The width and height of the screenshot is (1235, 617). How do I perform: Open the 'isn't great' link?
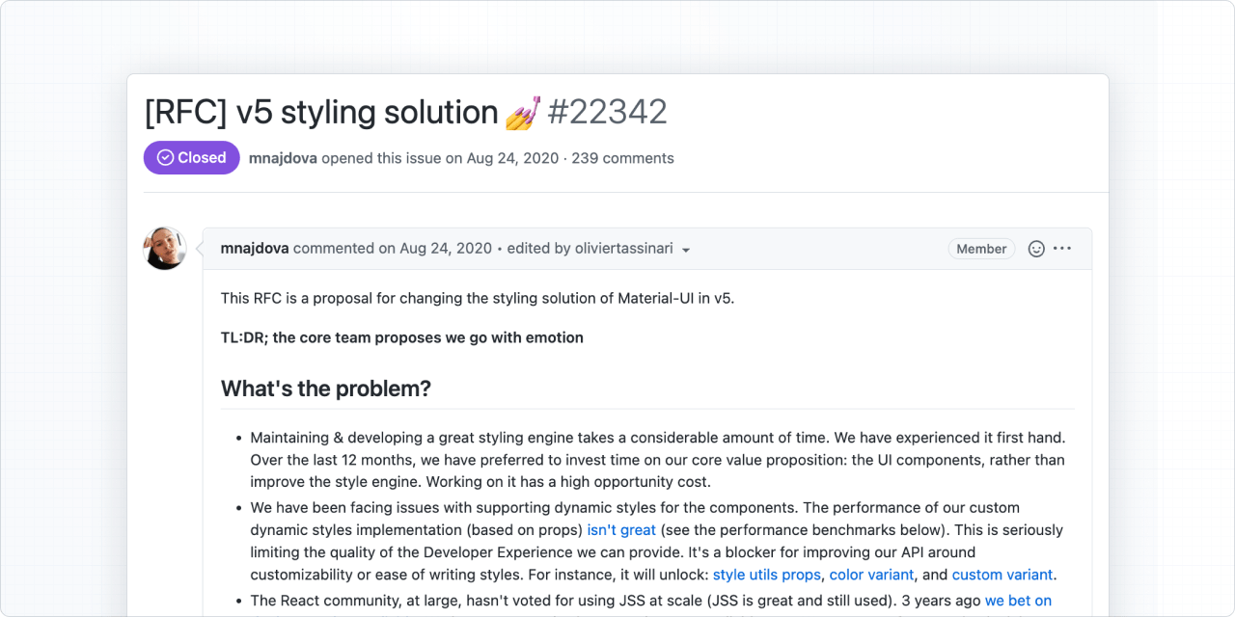tap(620, 529)
